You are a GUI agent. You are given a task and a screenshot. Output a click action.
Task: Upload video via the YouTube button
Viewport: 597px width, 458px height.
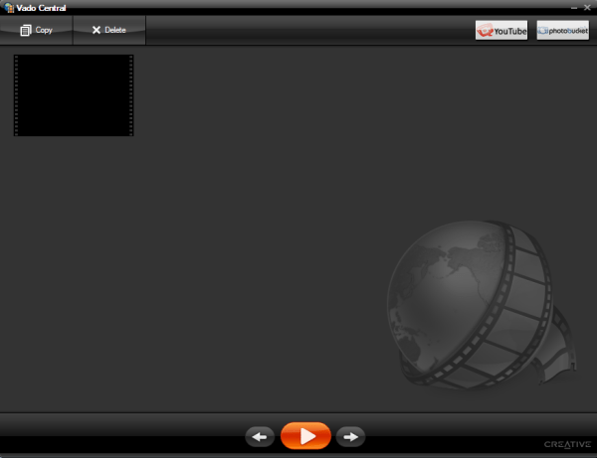click(x=501, y=31)
